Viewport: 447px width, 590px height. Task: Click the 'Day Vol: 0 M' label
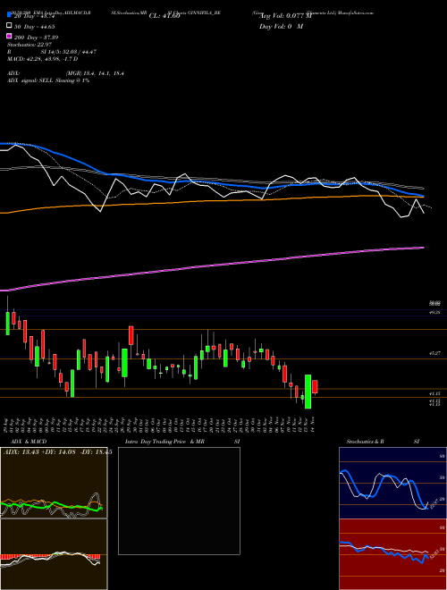coord(281,26)
